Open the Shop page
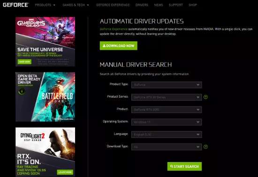Viewport: 258px width, 177px height. 193,5
